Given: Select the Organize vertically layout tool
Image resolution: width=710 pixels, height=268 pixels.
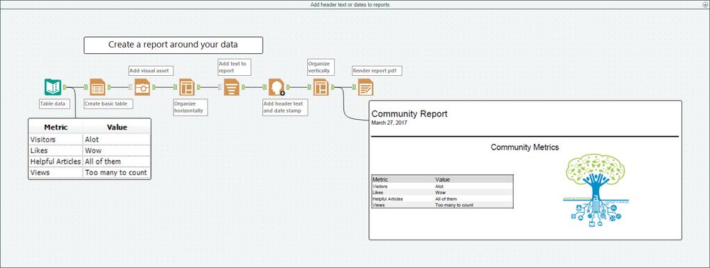Looking at the screenshot, I should [321, 86].
